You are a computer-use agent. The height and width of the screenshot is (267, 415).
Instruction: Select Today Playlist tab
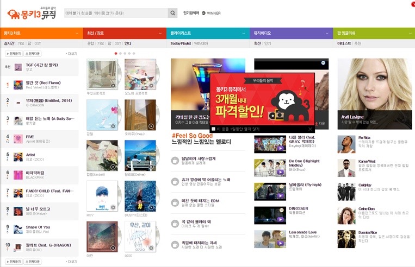coord(181,43)
